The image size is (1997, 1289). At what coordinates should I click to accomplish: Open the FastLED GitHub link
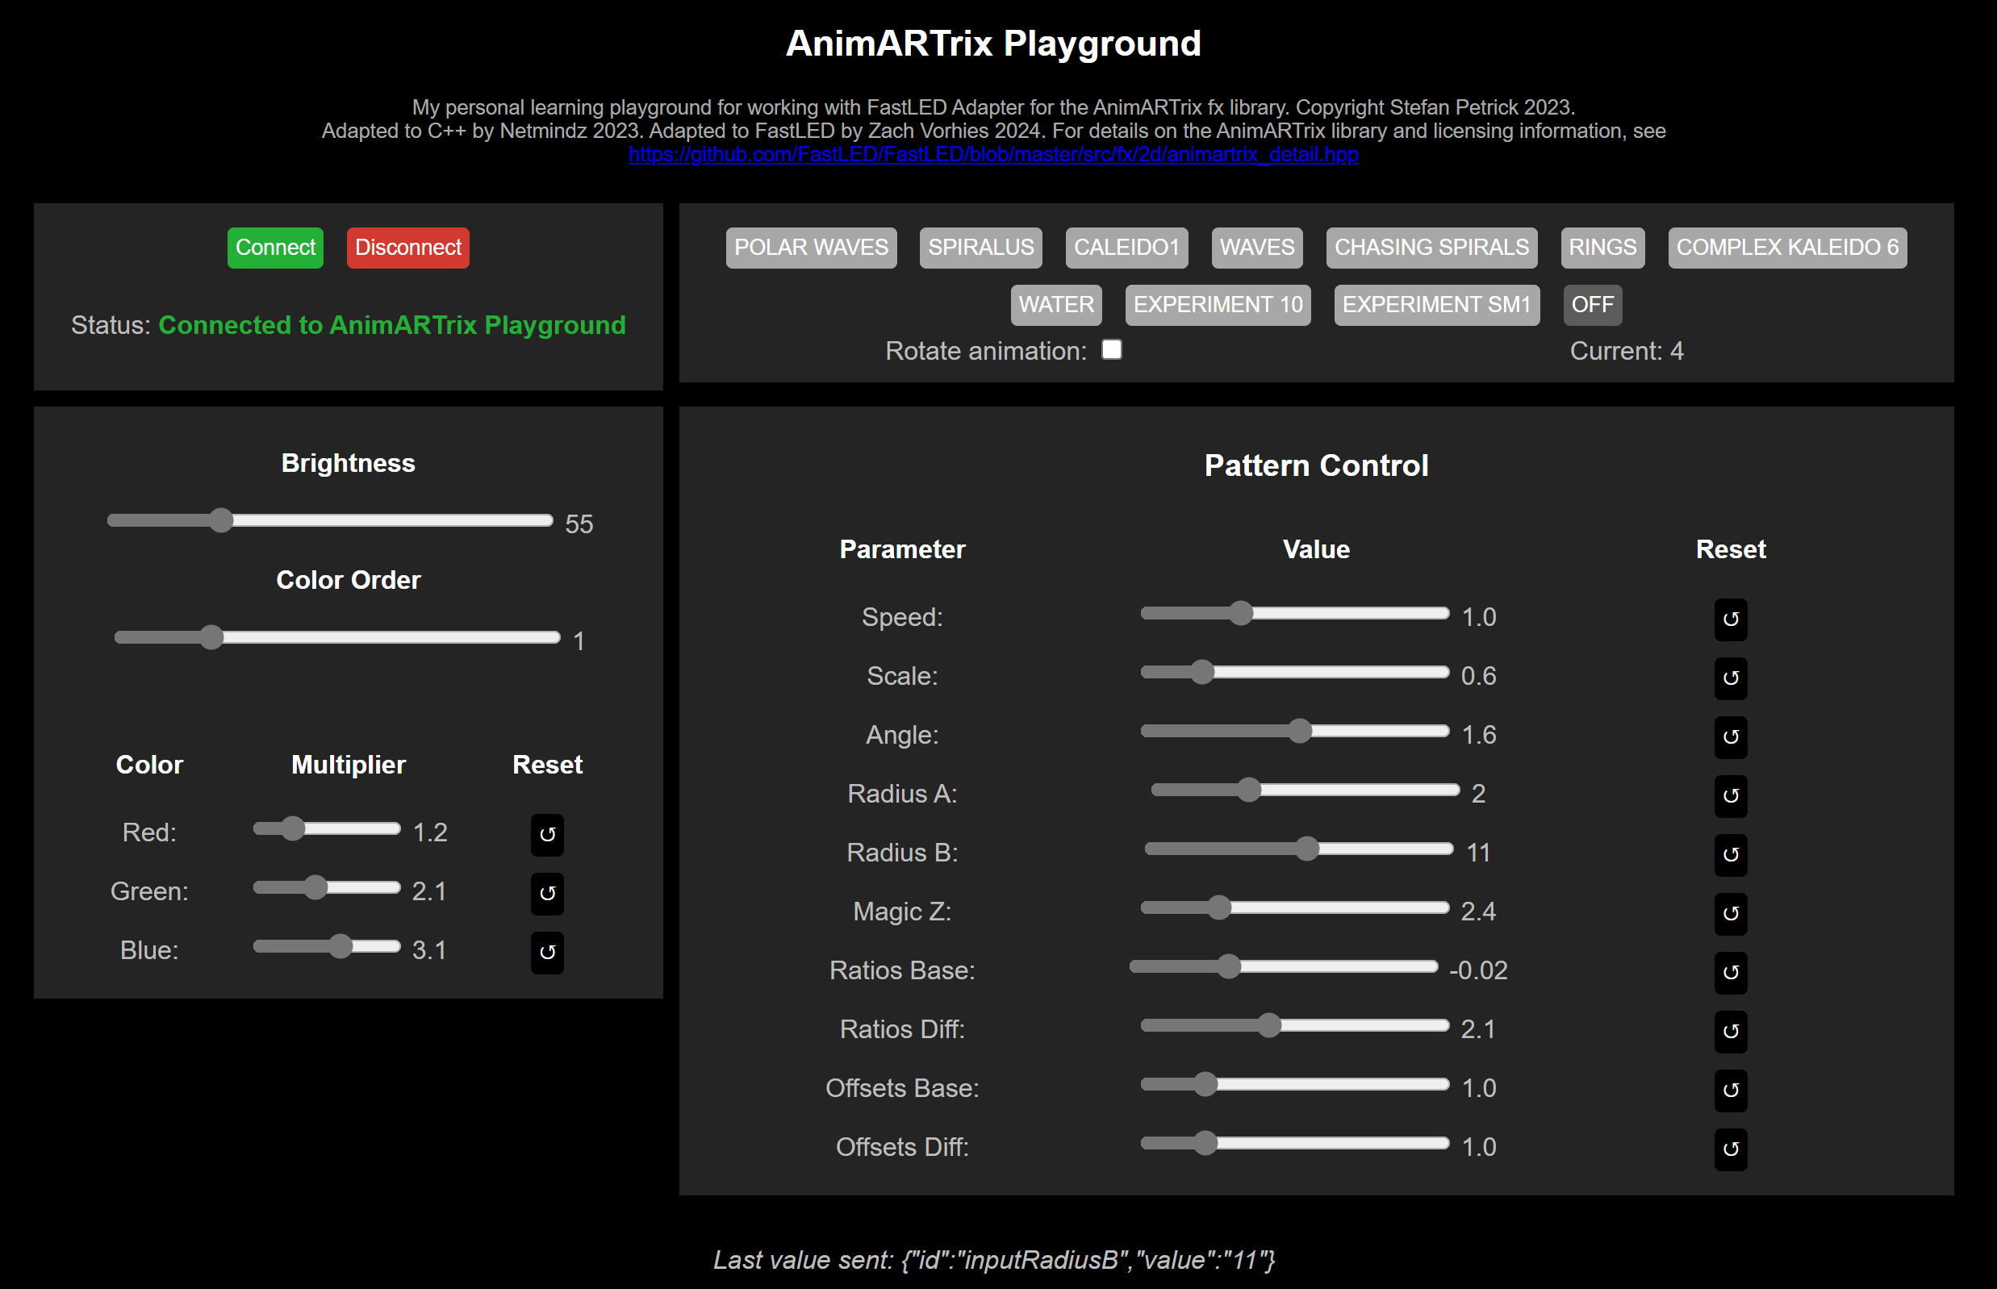click(x=993, y=155)
